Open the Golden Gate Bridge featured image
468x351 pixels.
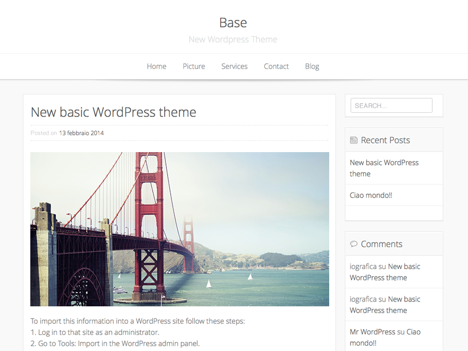click(180, 229)
